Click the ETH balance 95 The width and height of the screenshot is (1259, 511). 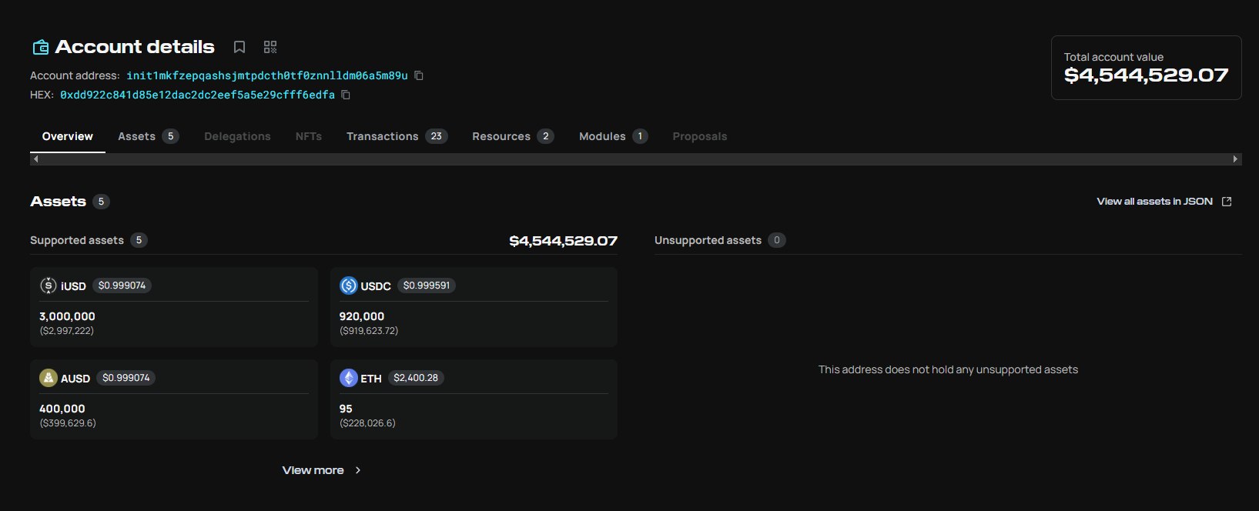(346, 409)
